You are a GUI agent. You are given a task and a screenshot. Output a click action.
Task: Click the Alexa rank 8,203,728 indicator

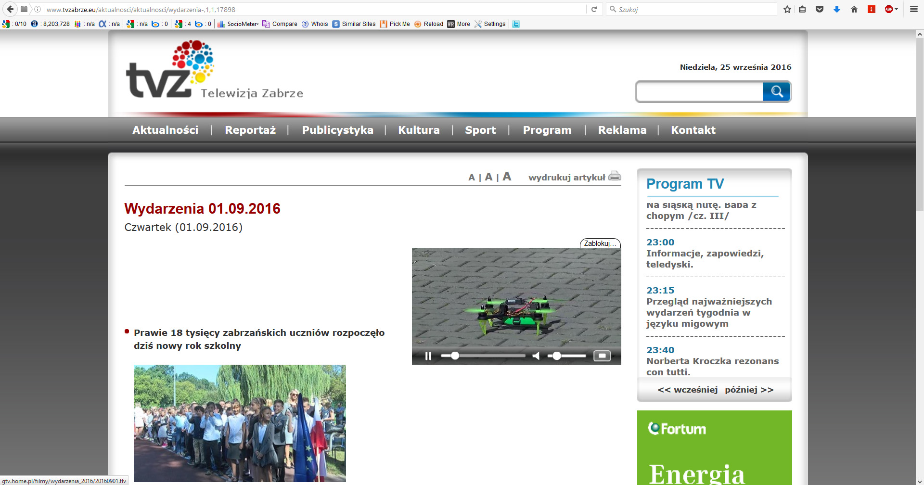point(51,24)
